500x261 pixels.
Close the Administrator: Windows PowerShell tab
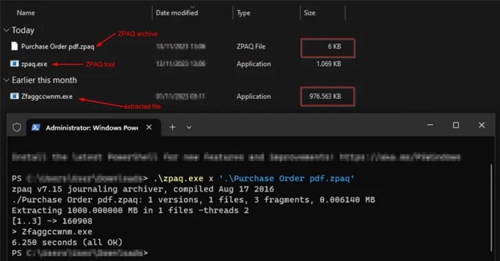pos(149,127)
